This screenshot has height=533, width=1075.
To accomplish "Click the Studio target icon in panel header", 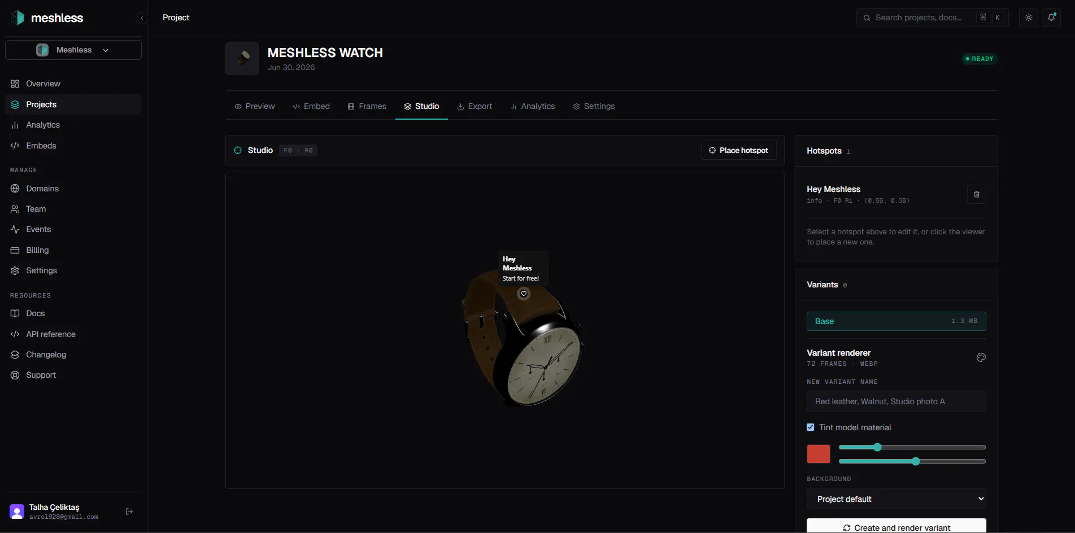I will 238,150.
